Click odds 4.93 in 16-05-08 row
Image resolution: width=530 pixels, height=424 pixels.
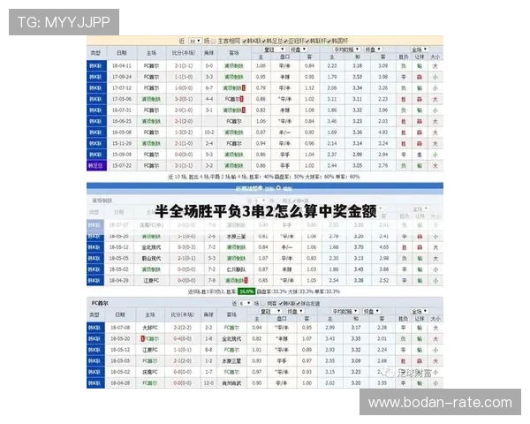coord(382,132)
